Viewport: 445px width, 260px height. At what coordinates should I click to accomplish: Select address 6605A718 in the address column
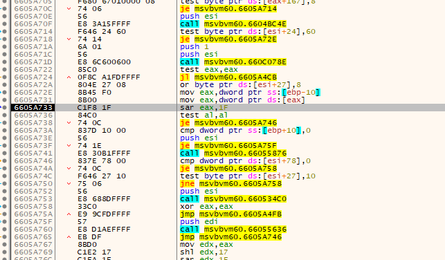(x=33, y=39)
